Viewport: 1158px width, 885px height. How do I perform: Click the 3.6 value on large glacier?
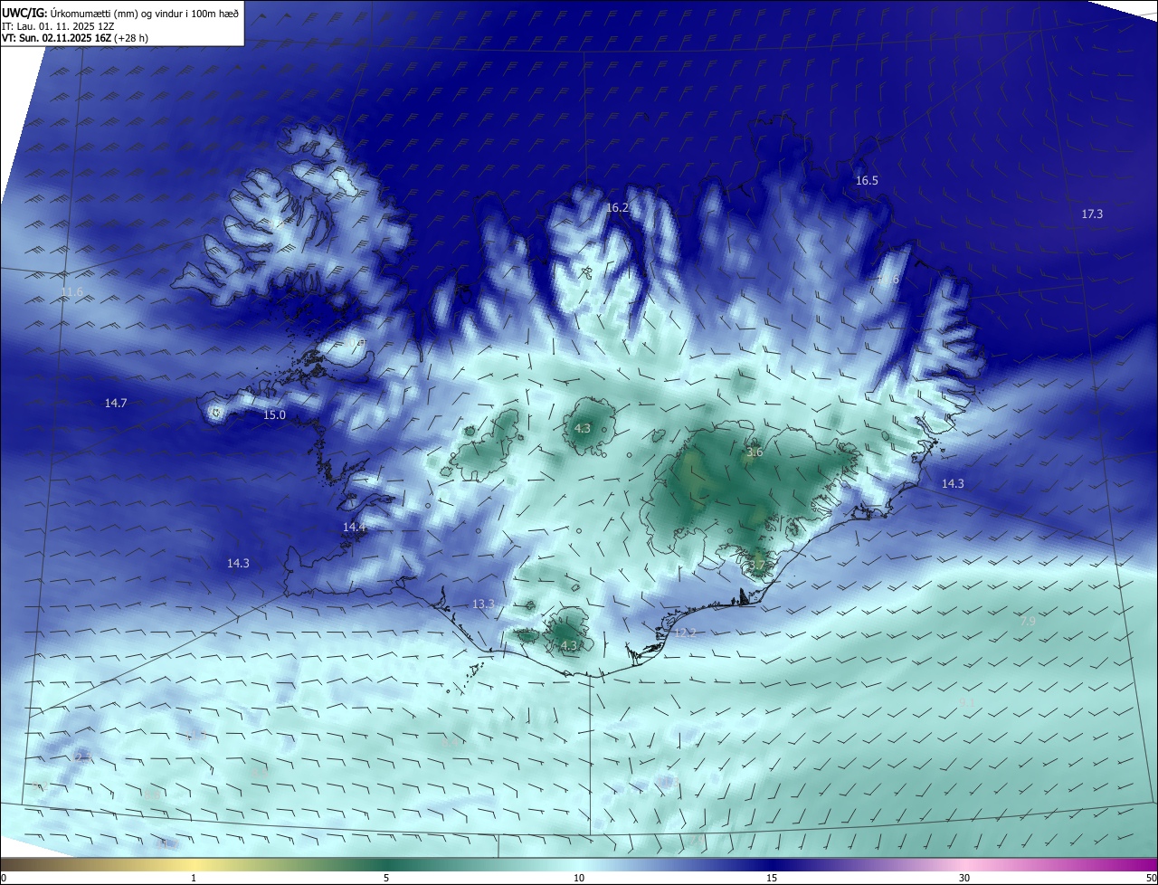coord(755,452)
